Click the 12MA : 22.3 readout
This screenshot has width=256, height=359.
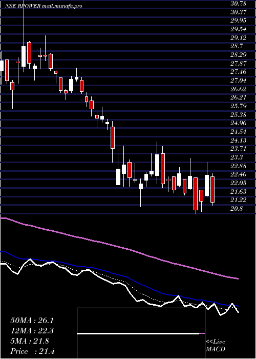(32, 331)
